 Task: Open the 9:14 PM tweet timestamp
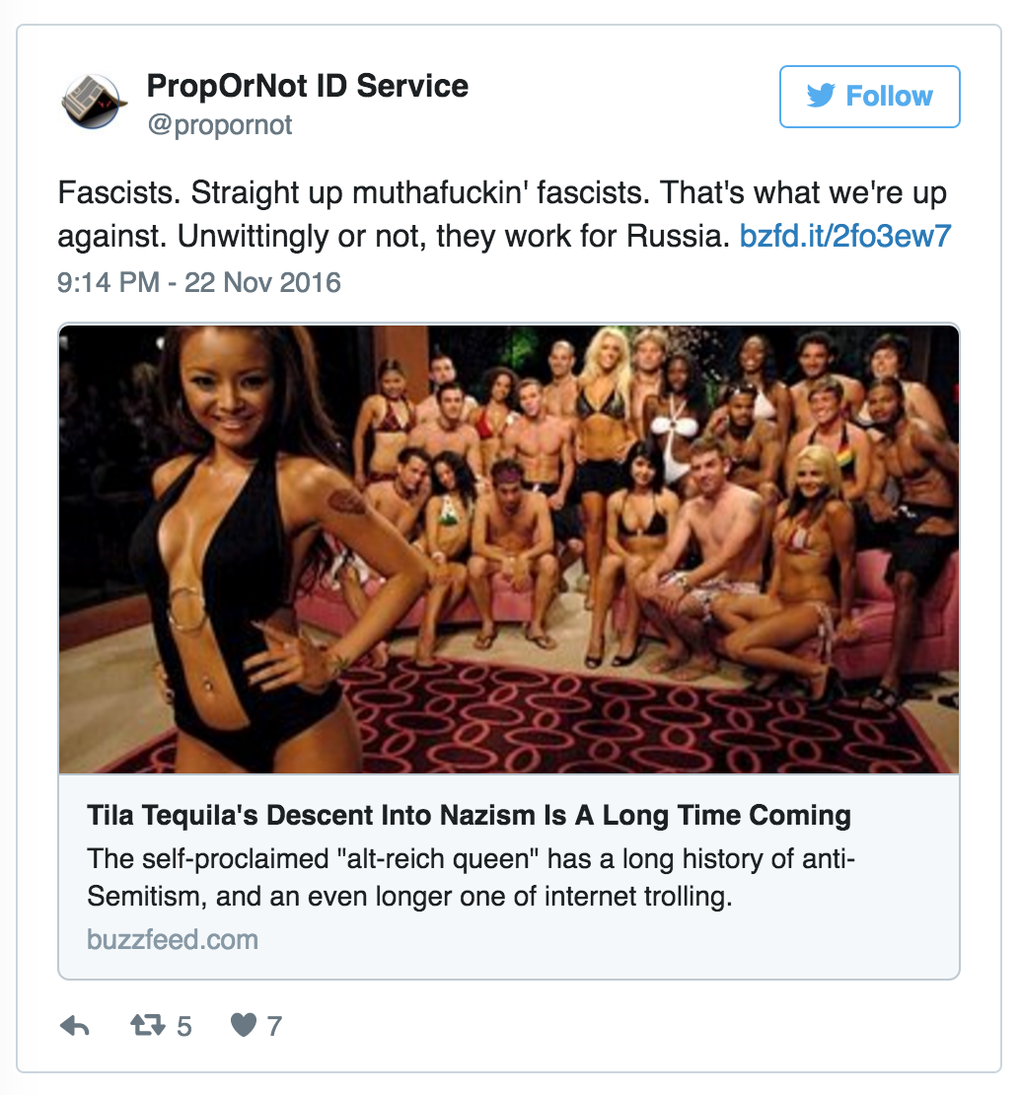(x=109, y=283)
